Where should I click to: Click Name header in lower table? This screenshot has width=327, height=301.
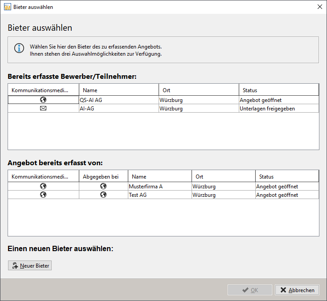[x=160, y=176]
